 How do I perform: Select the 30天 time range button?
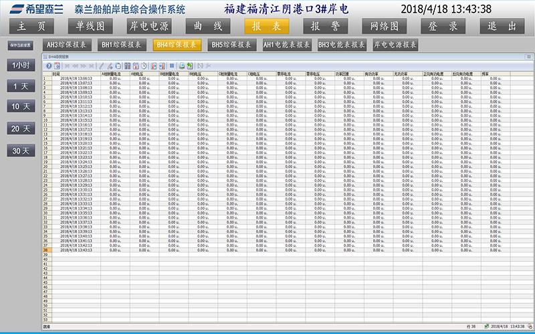point(20,151)
